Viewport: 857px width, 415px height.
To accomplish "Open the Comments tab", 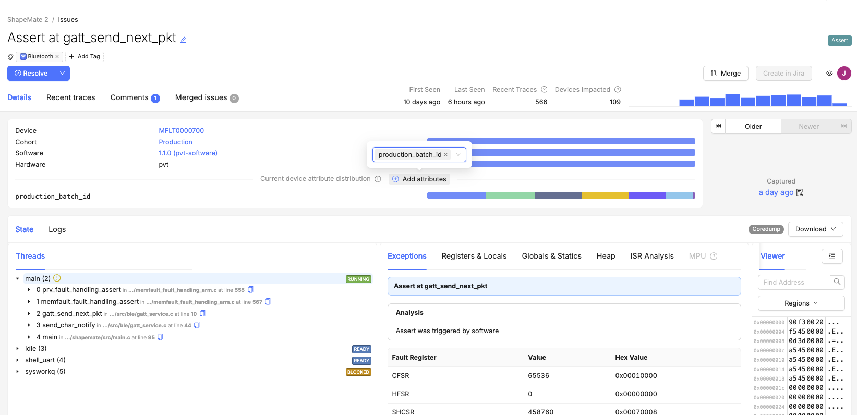I will (x=134, y=98).
